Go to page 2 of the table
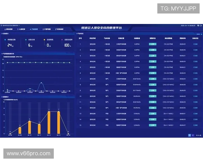This screenshot has width=203, height=162. point(193,135)
